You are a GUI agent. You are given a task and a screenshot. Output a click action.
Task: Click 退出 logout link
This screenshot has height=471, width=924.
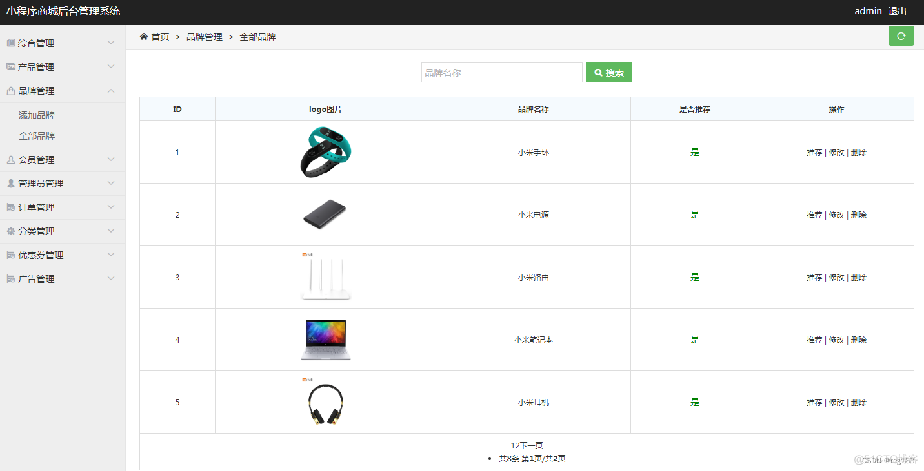tap(898, 11)
